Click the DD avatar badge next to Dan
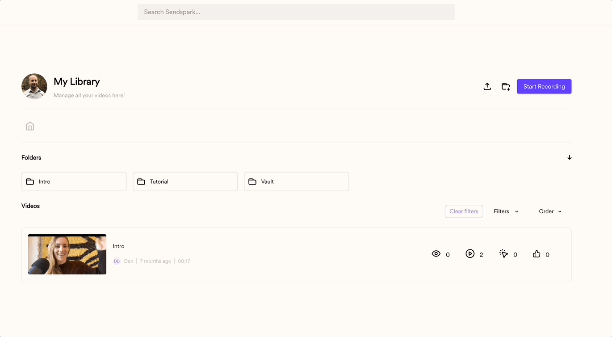This screenshot has height=337, width=612. pyautogui.click(x=117, y=261)
